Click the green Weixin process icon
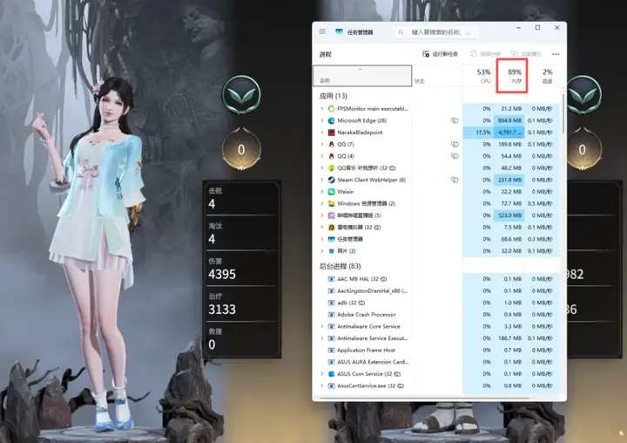 coord(331,192)
